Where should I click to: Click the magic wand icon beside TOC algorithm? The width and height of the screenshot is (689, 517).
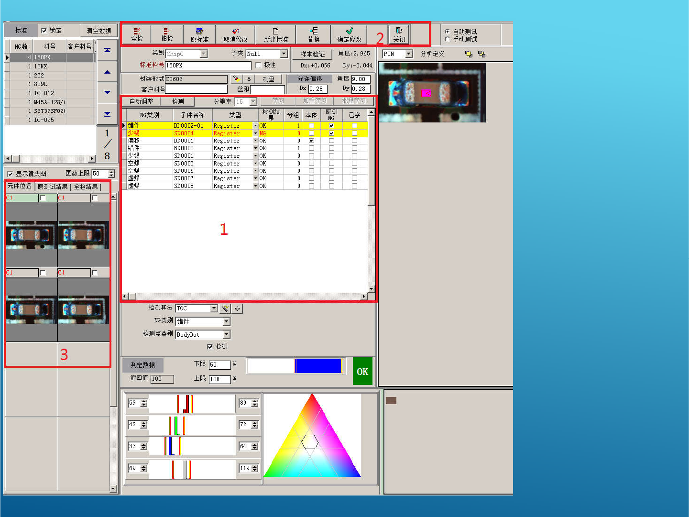click(226, 308)
